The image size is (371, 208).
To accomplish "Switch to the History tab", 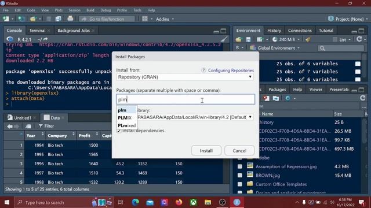I will tap(274, 31).
